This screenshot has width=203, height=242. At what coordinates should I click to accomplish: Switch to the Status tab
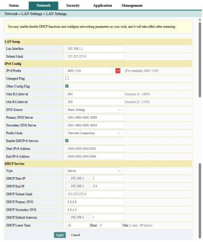14,5
